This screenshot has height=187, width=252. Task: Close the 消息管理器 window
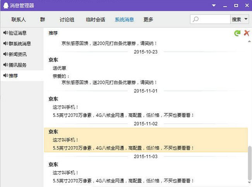(247, 5)
